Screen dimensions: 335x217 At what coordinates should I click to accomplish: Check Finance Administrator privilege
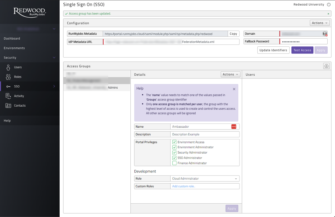pos(174,163)
